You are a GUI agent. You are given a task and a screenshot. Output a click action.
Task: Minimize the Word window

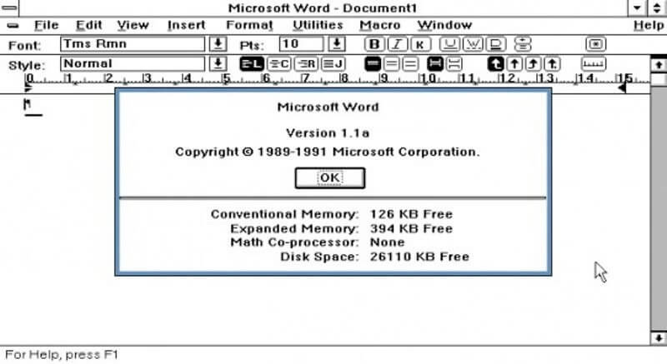[x=637, y=7]
